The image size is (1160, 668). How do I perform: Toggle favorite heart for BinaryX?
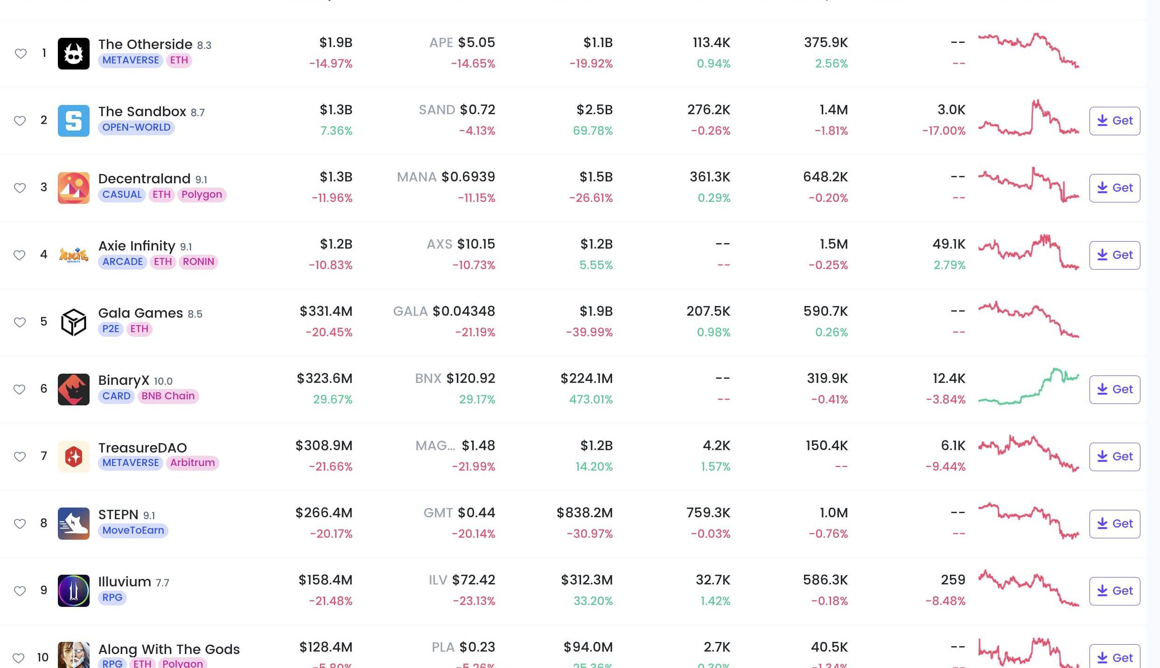click(20, 390)
